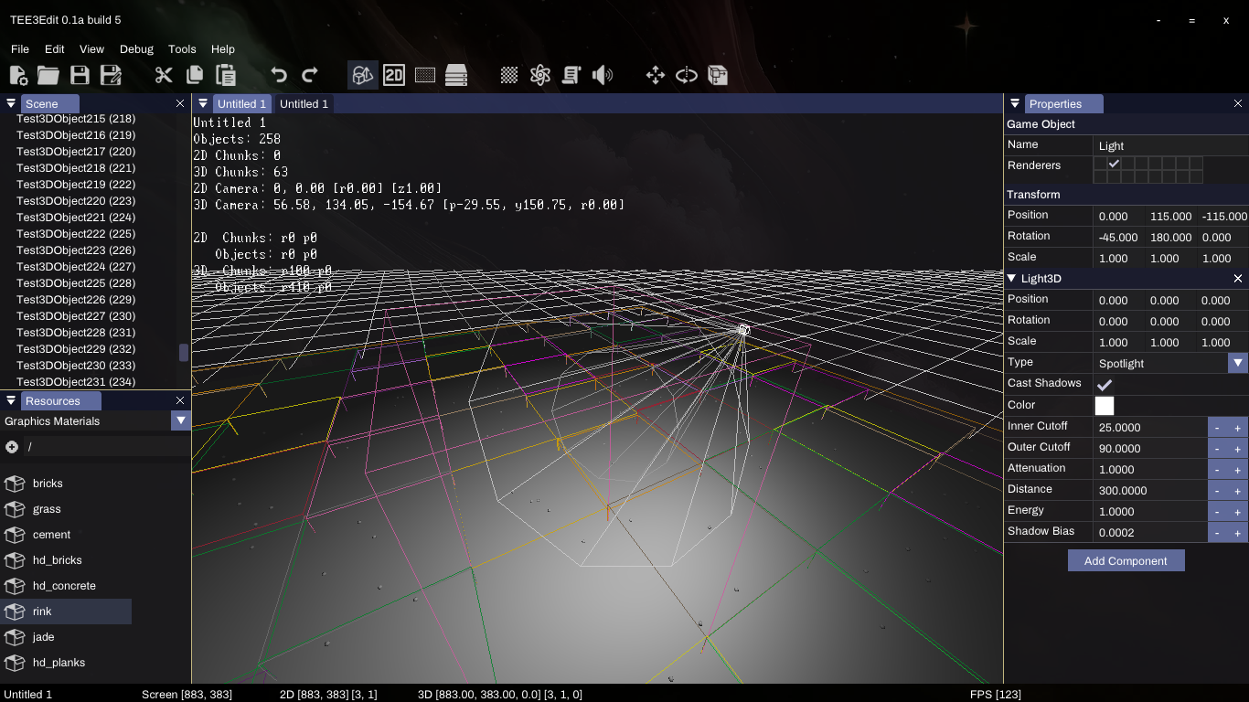
Task: Click the Add Component button
Action: pos(1126,560)
